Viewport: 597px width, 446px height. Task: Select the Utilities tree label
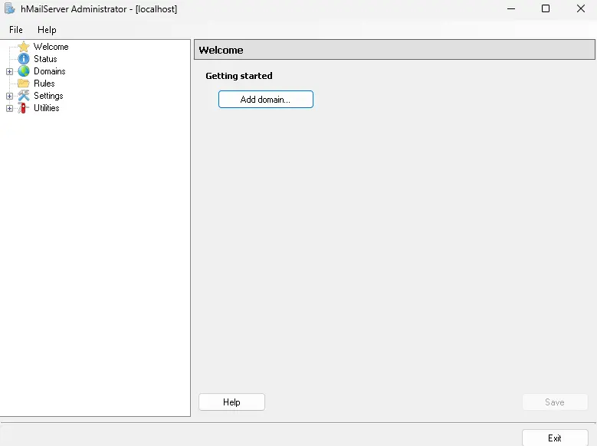click(x=47, y=108)
